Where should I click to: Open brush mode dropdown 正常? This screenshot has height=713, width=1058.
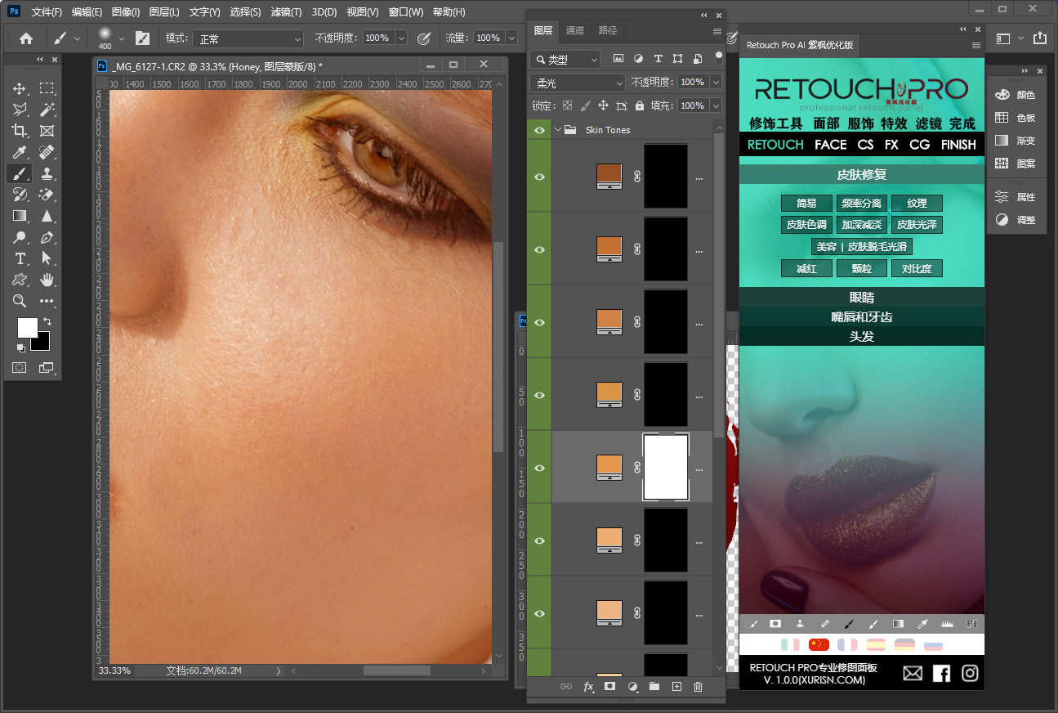pos(249,38)
